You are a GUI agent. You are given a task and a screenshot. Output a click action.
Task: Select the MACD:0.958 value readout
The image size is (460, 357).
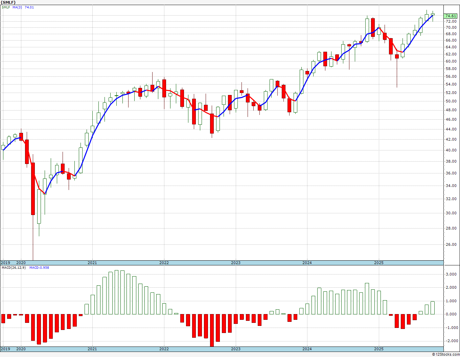pyautogui.click(x=39, y=268)
